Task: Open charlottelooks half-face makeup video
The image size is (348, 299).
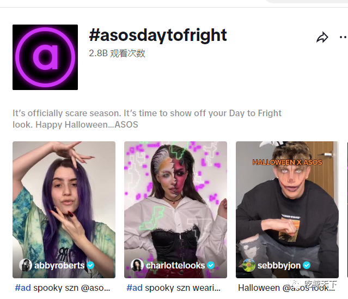Action: (x=175, y=210)
